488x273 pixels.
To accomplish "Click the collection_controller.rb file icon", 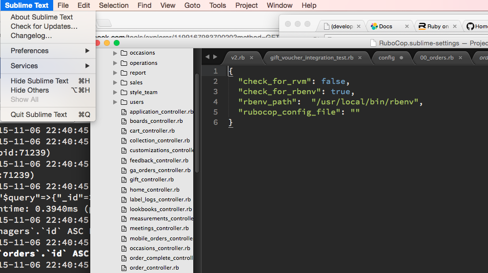I will point(124,141).
